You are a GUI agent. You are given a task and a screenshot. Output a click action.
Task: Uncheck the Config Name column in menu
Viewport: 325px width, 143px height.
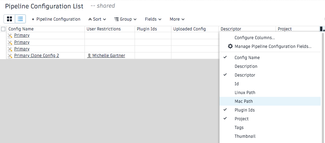pyautogui.click(x=247, y=57)
